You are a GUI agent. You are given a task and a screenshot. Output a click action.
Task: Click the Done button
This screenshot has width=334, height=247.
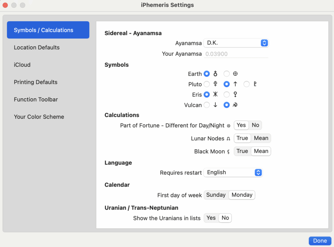tap(320, 241)
